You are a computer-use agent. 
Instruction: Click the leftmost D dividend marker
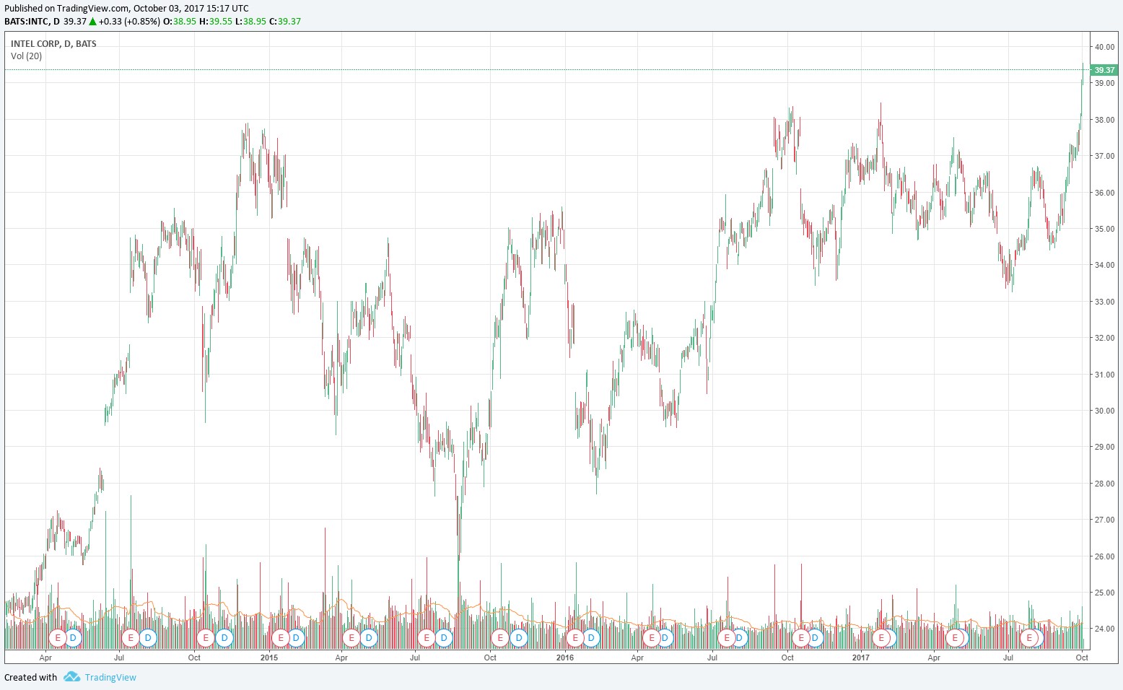point(73,638)
